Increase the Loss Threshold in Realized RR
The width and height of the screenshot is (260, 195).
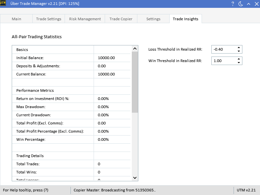click(x=239, y=48)
